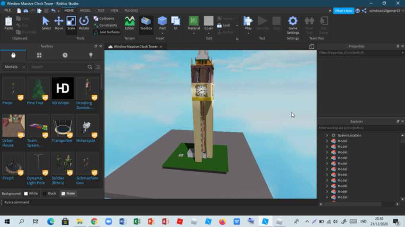
Task: Toggle the viewport device emulation icon
Action: click(x=312, y=46)
